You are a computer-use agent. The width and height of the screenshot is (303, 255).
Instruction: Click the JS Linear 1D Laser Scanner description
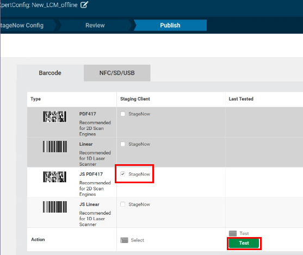(95, 219)
